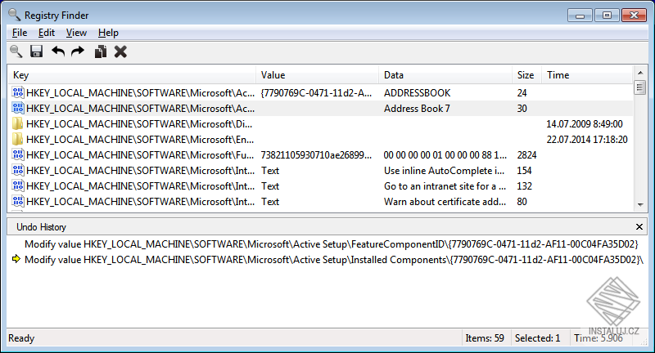Image resolution: width=655 pixels, height=353 pixels.
Task: Minimize the Registry Finder window
Action: point(580,16)
